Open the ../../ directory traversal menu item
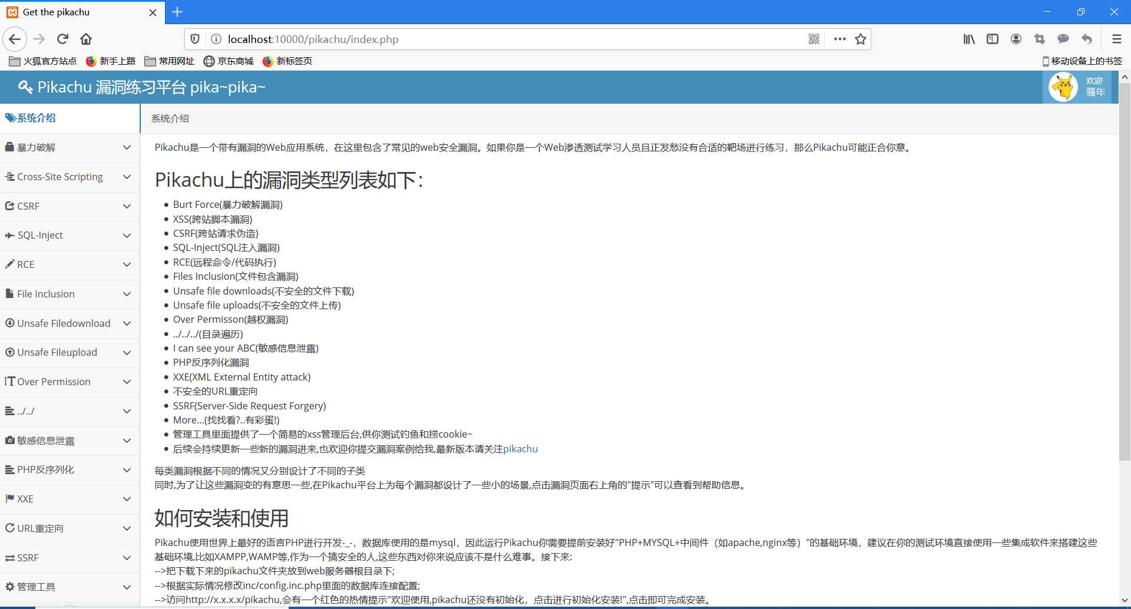1131x609 pixels. pyautogui.click(x=70, y=411)
